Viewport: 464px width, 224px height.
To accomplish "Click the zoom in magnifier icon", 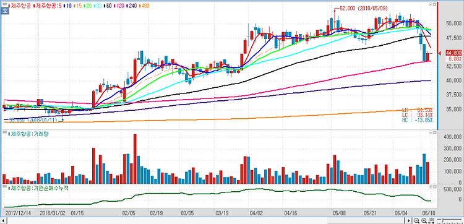I will (424, 221).
